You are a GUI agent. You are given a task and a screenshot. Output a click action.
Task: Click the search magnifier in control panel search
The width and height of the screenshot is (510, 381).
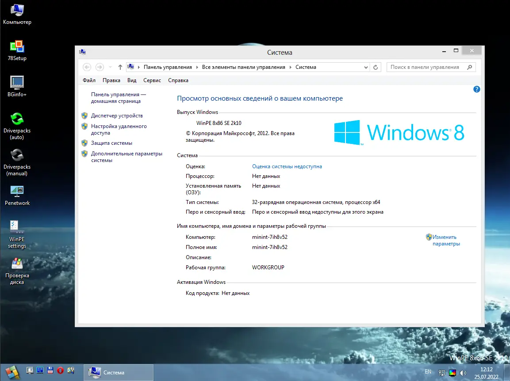coord(469,67)
